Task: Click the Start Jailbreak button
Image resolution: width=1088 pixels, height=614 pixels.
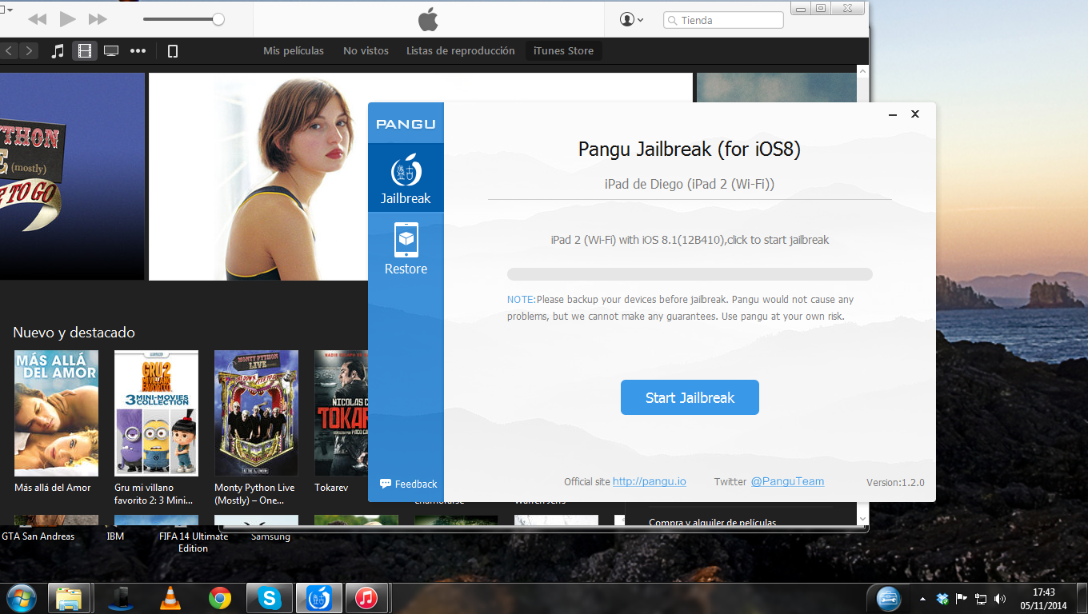Action: tap(690, 397)
